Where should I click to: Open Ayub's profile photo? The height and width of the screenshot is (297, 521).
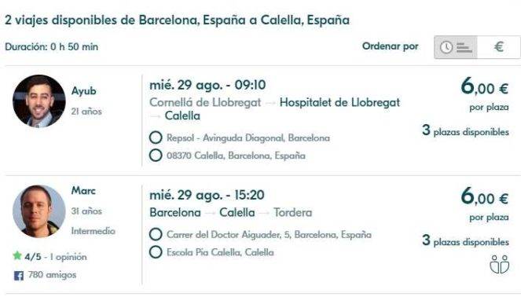[39, 101]
